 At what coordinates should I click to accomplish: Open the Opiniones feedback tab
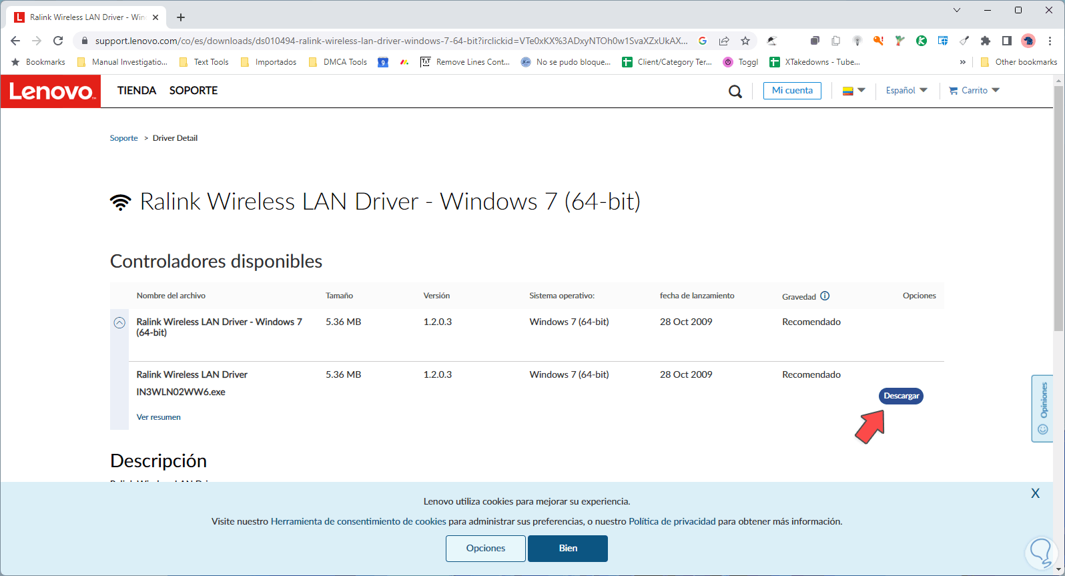[x=1042, y=408]
